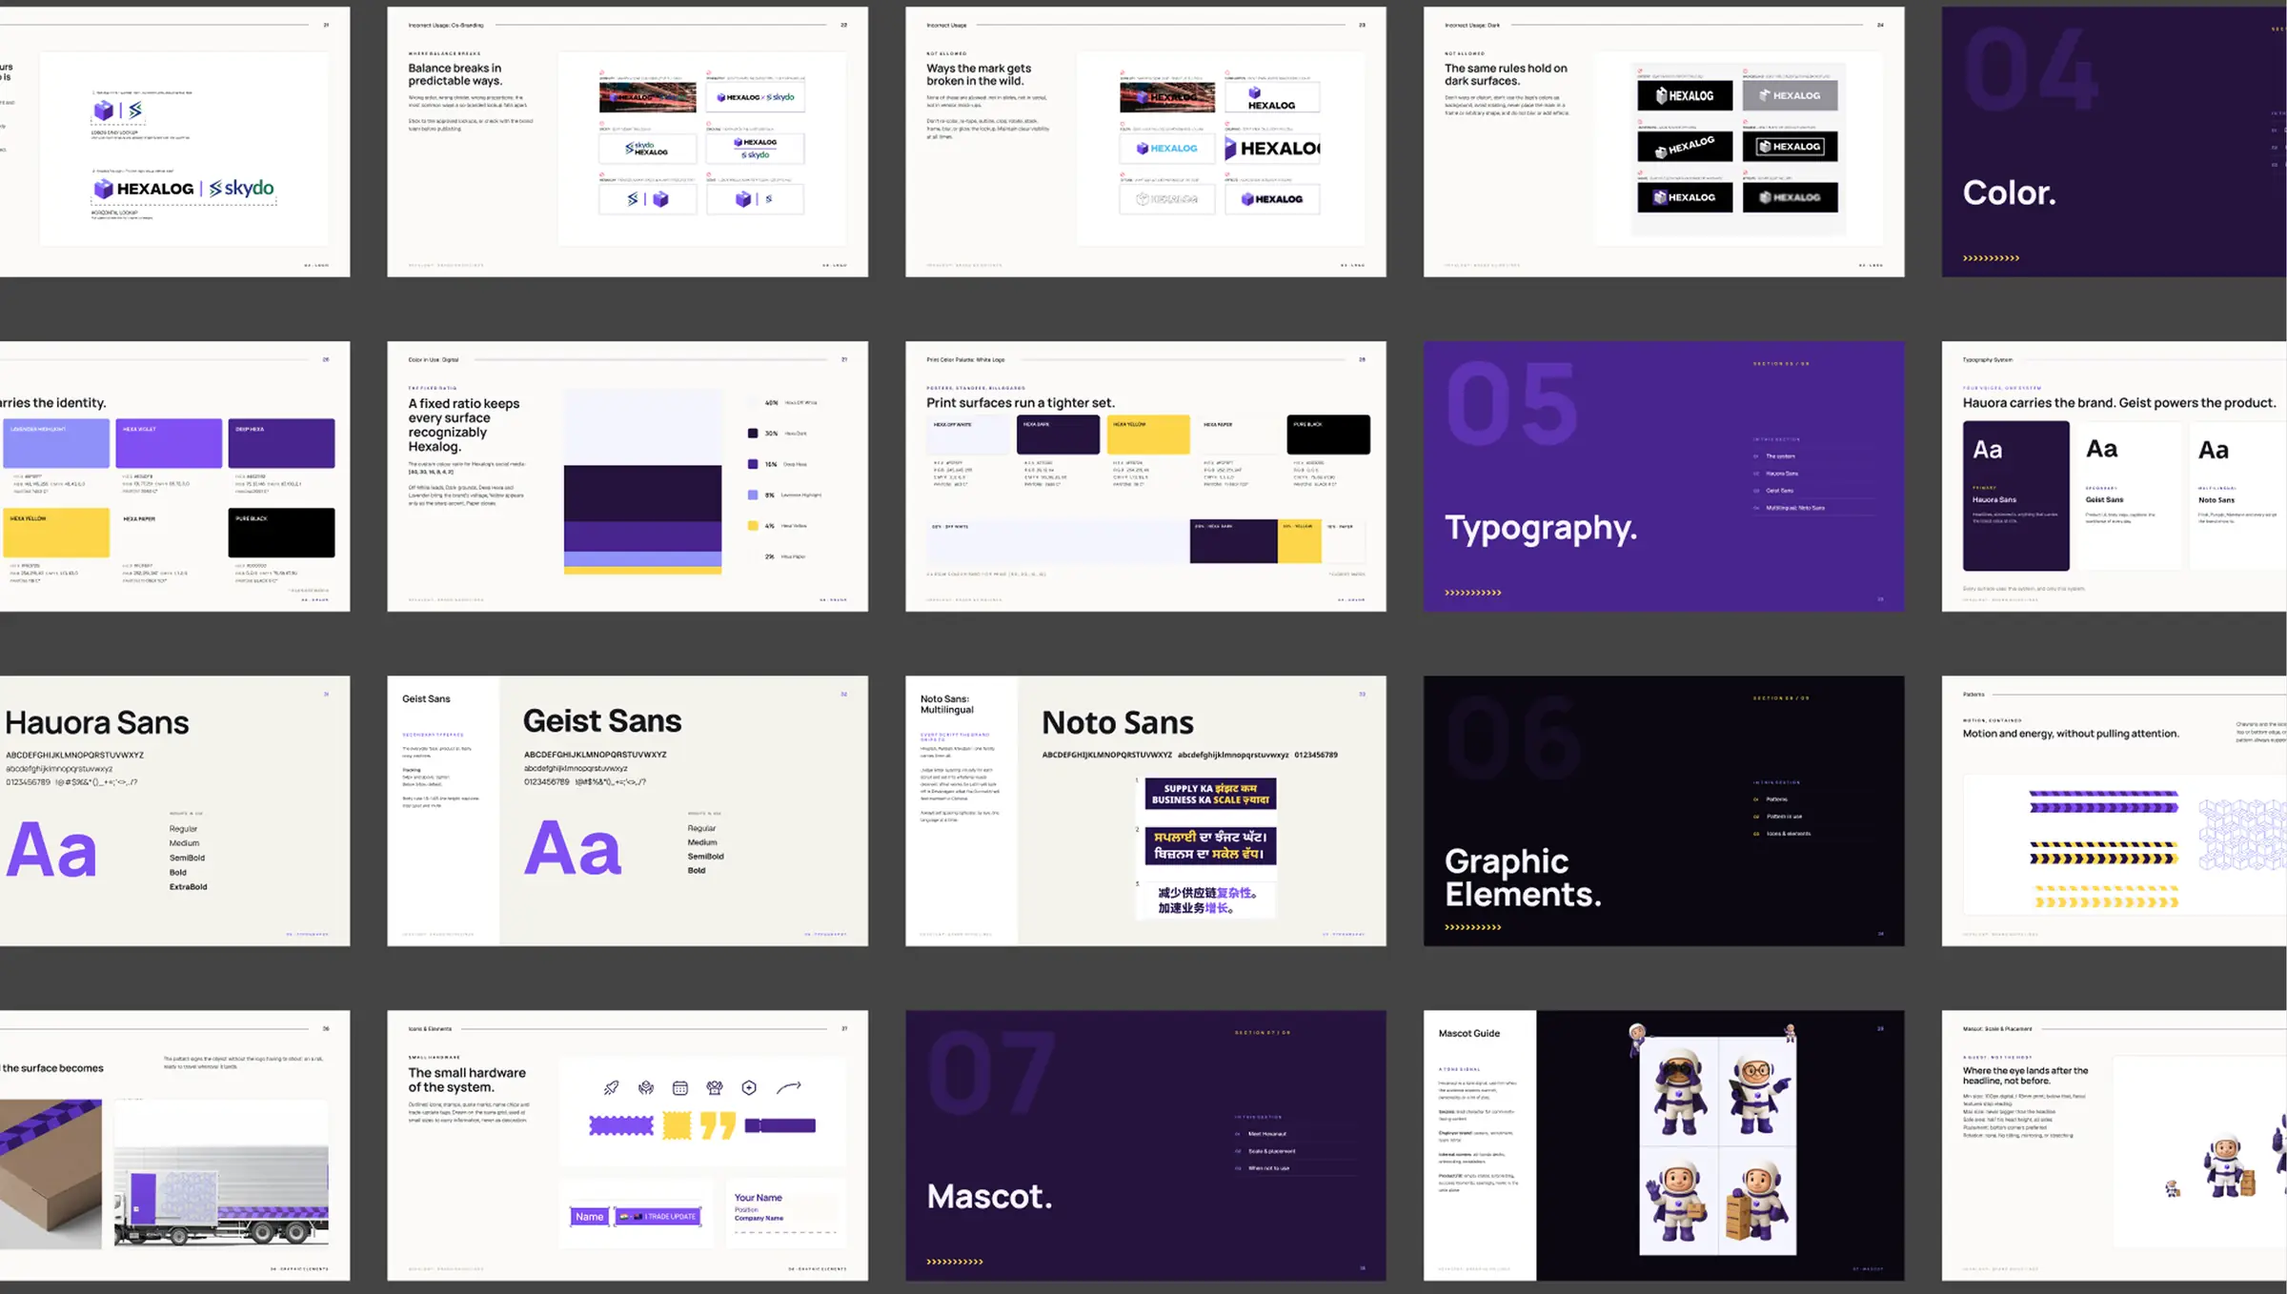This screenshot has height=1294, width=2287.
Task: Click the "Hauora Sans" large heading
Action: (x=97, y=723)
